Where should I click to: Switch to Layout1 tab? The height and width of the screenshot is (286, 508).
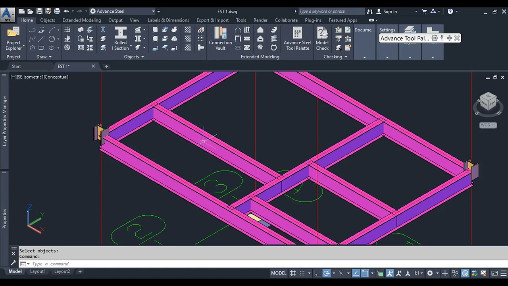click(38, 272)
